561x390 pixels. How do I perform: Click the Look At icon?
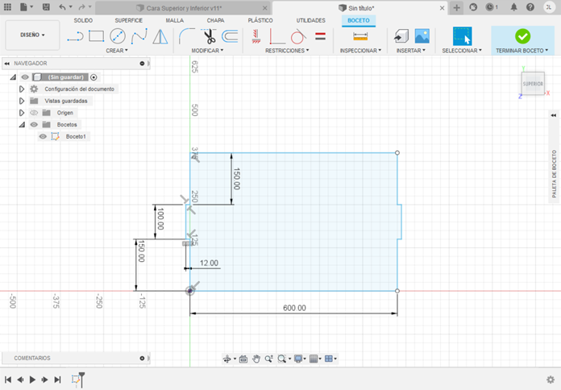243,359
